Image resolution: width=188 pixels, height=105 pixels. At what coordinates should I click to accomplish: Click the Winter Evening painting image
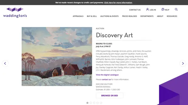[57, 56]
